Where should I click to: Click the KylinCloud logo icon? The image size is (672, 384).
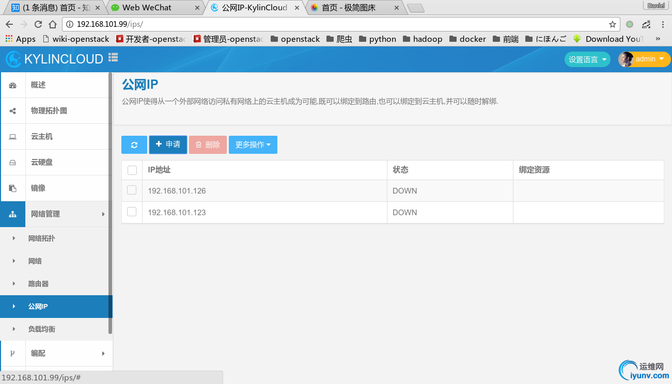pyautogui.click(x=13, y=59)
